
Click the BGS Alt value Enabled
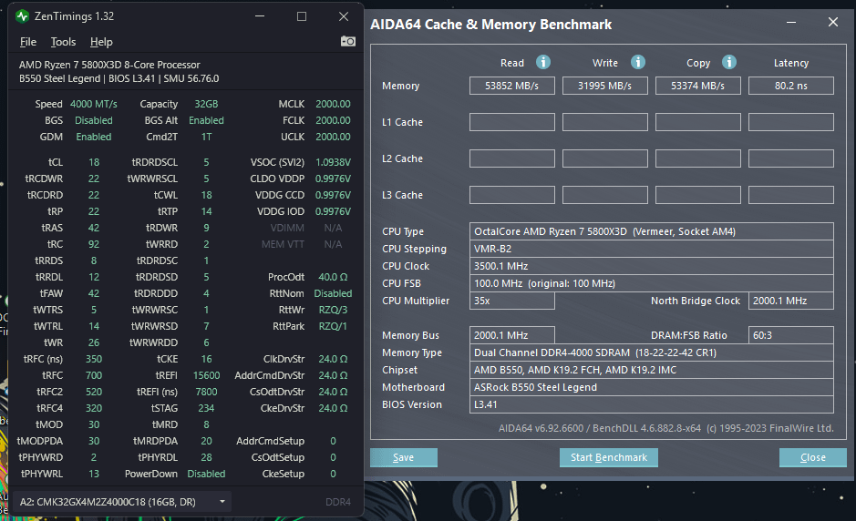(x=206, y=120)
